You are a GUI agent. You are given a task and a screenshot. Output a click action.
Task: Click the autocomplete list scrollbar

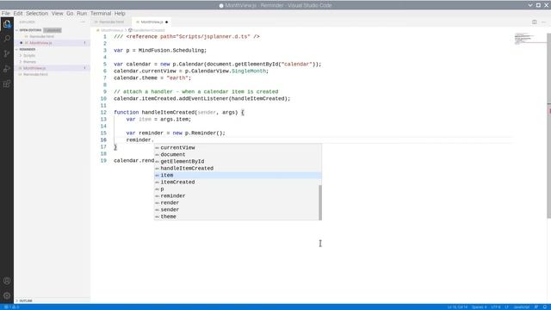320,202
